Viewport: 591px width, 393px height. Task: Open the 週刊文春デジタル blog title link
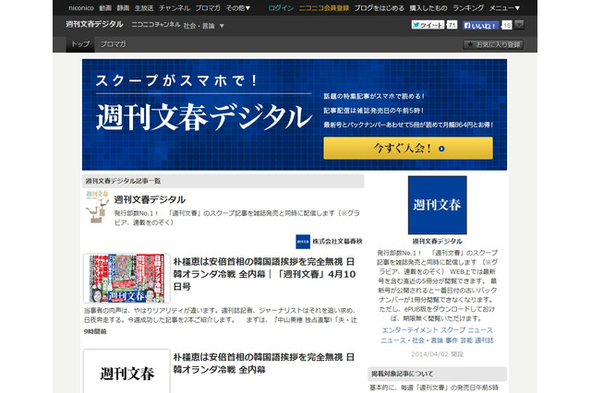pyautogui.click(x=150, y=199)
